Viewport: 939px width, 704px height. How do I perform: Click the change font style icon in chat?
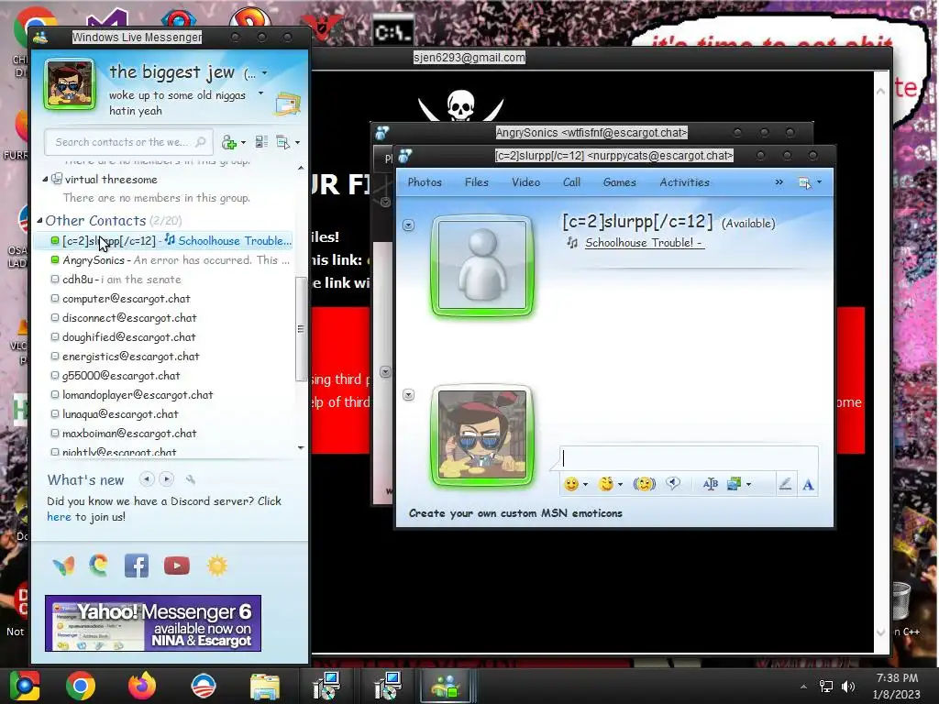point(711,484)
